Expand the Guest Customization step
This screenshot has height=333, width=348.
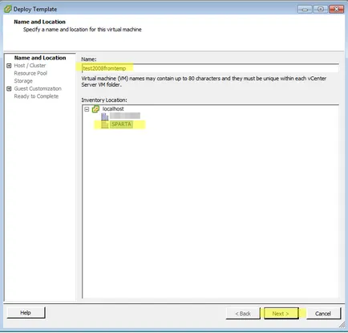[x=9, y=88]
